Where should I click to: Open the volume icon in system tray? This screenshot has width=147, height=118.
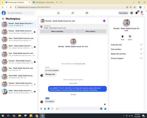[x=132, y=116]
